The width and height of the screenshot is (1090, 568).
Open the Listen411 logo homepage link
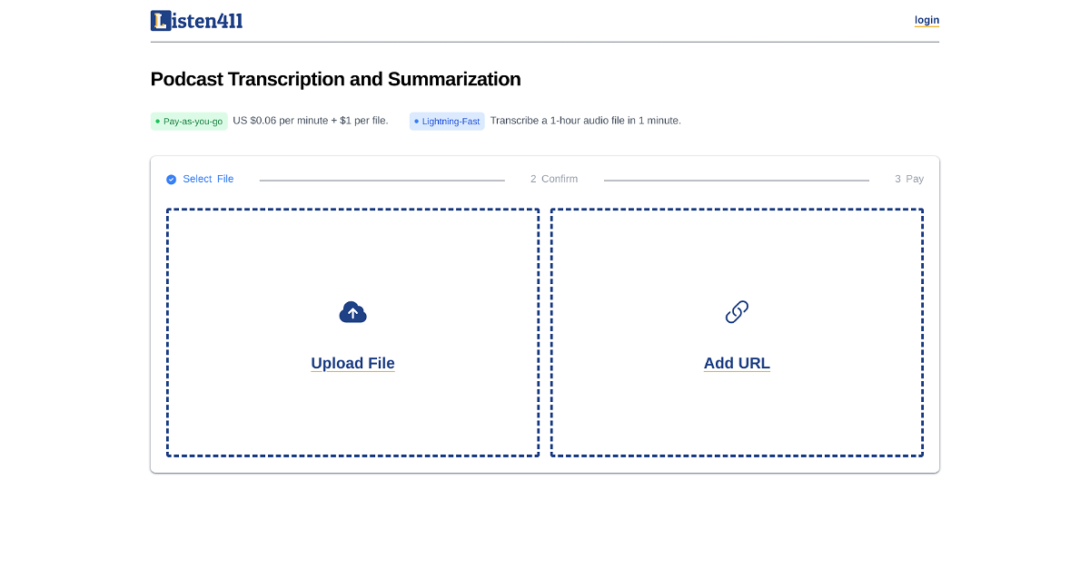point(196,20)
